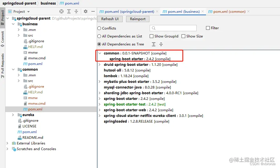Expand druid-spring-boot-starter dependency
This screenshot has height=168, width=280.
(x=100, y=65)
